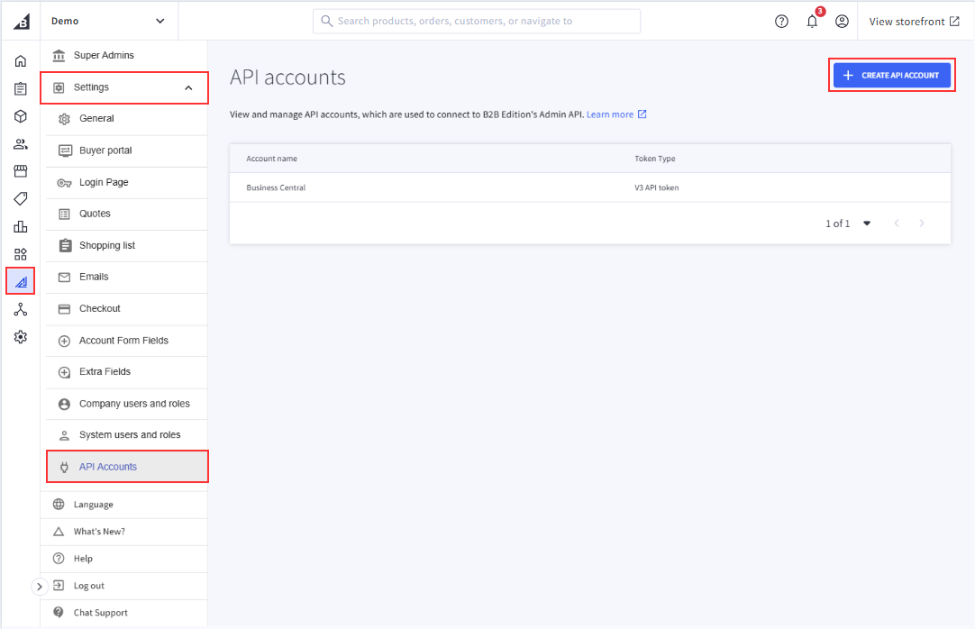Screen dimensions: 975x629
Task: Open the Customers people icon
Action: pyautogui.click(x=21, y=144)
